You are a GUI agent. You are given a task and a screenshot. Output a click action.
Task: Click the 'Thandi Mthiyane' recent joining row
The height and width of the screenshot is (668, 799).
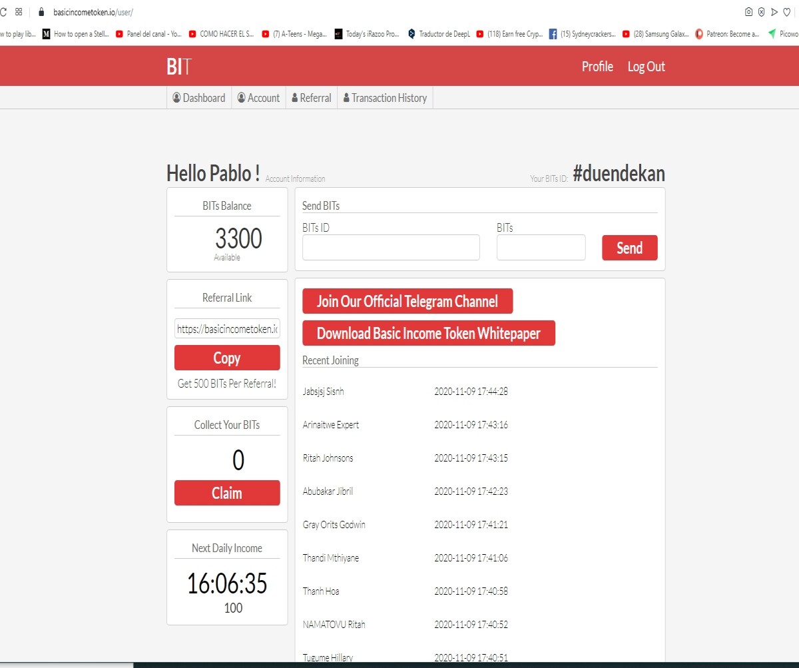(479, 558)
